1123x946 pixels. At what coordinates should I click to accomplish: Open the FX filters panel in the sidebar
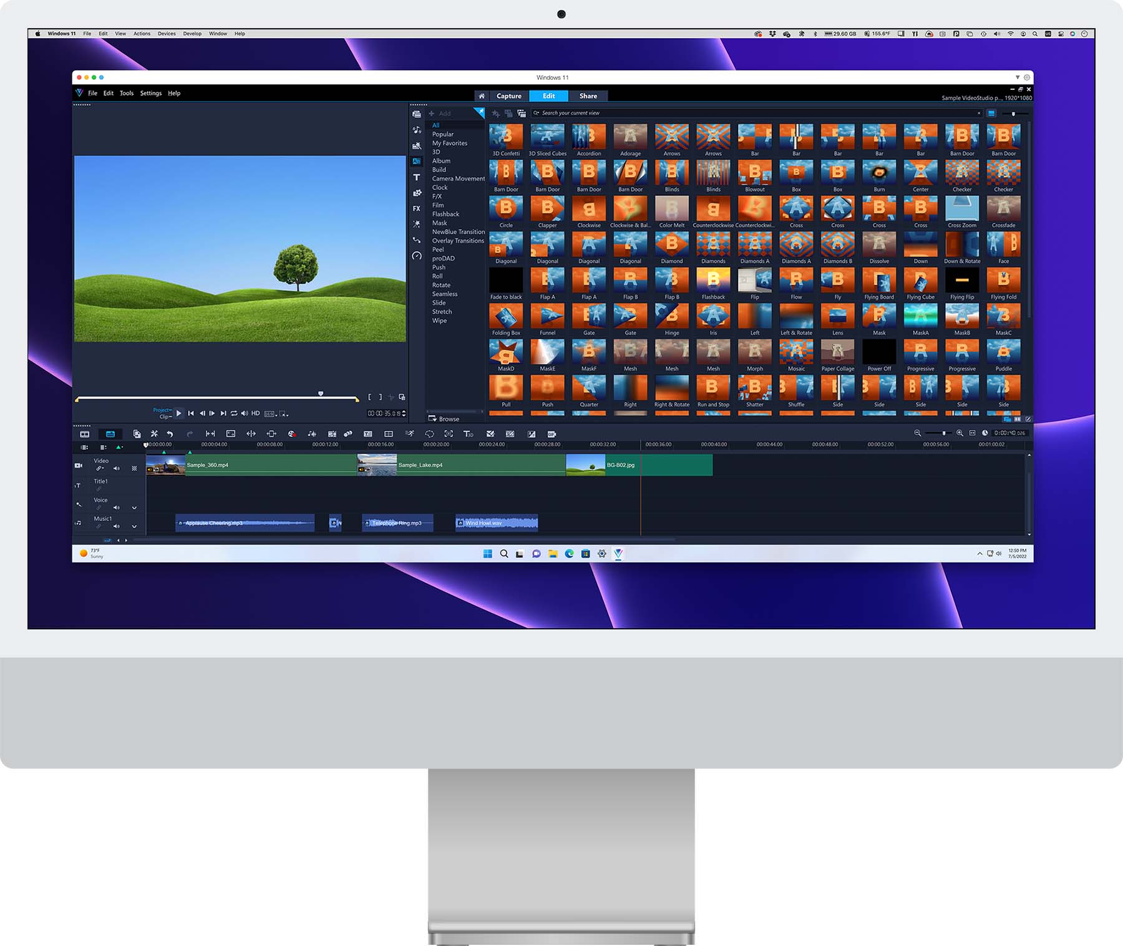click(416, 209)
